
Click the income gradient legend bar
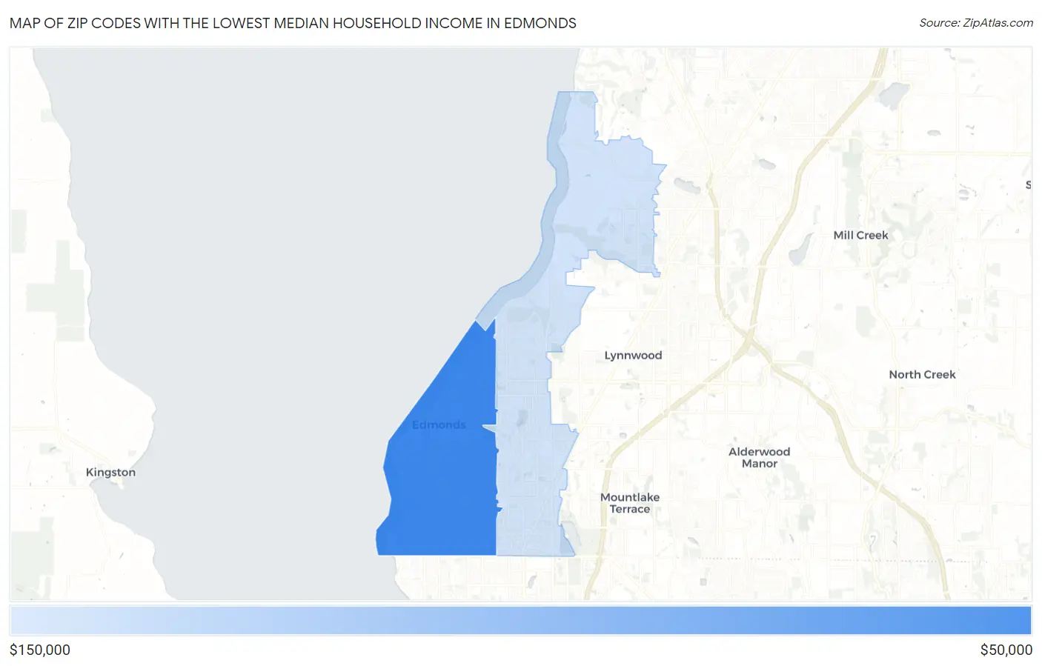[x=520, y=621]
